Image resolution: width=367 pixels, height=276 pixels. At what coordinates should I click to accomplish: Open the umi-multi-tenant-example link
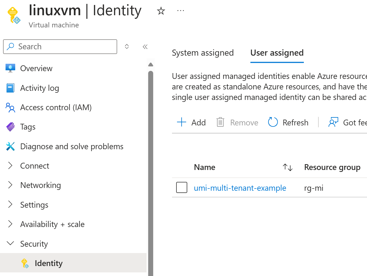pos(240,188)
